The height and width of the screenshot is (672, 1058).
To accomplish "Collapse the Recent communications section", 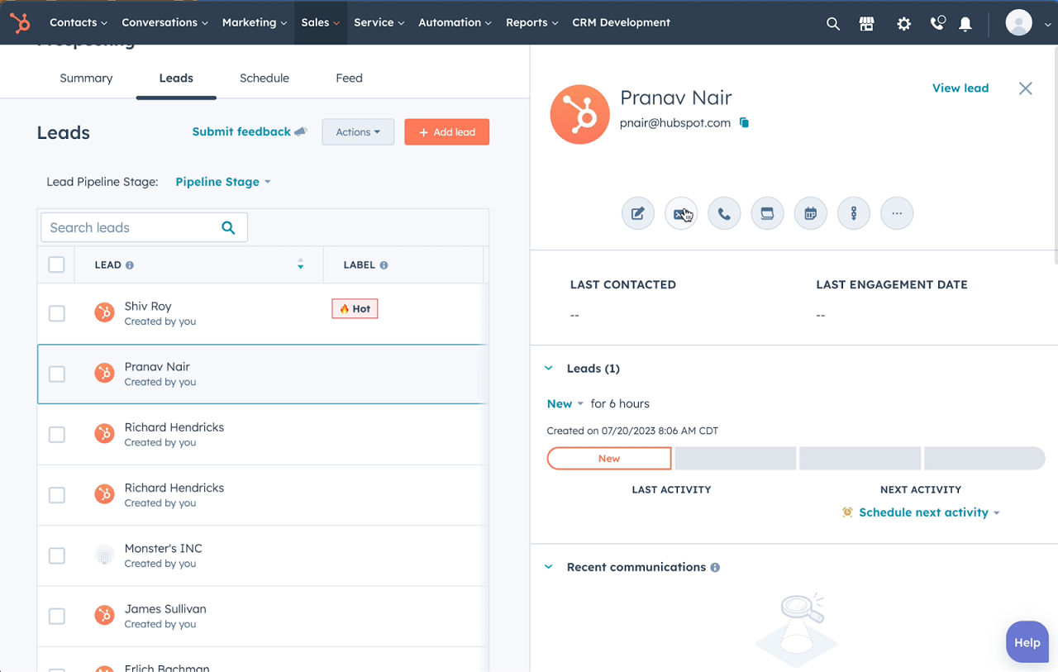I will click(x=549, y=567).
